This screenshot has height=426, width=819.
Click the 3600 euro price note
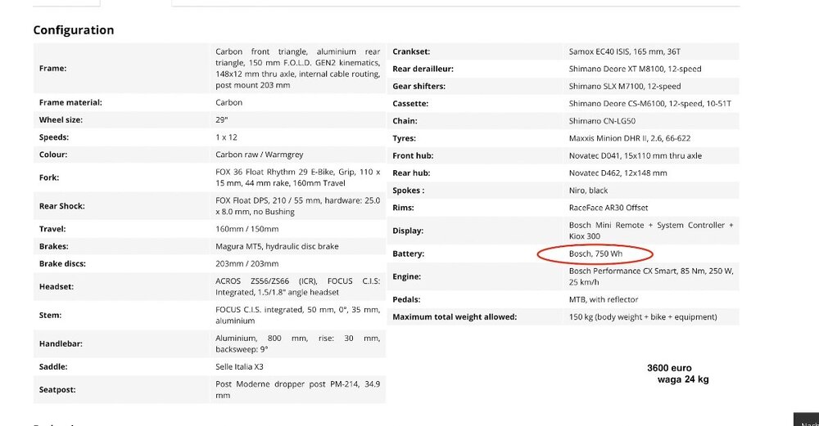pyautogui.click(x=669, y=369)
